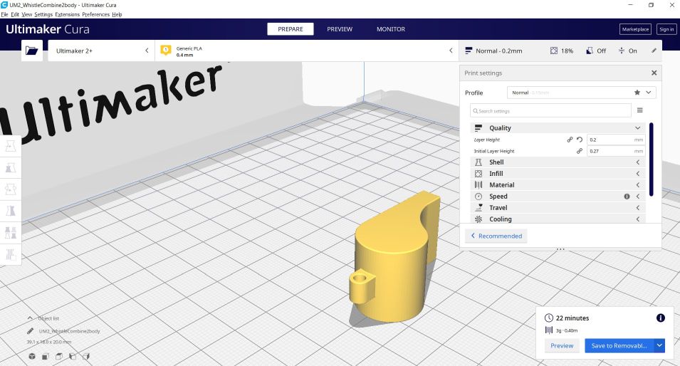Click the pencil icon to rename model

click(x=30, y=331)
